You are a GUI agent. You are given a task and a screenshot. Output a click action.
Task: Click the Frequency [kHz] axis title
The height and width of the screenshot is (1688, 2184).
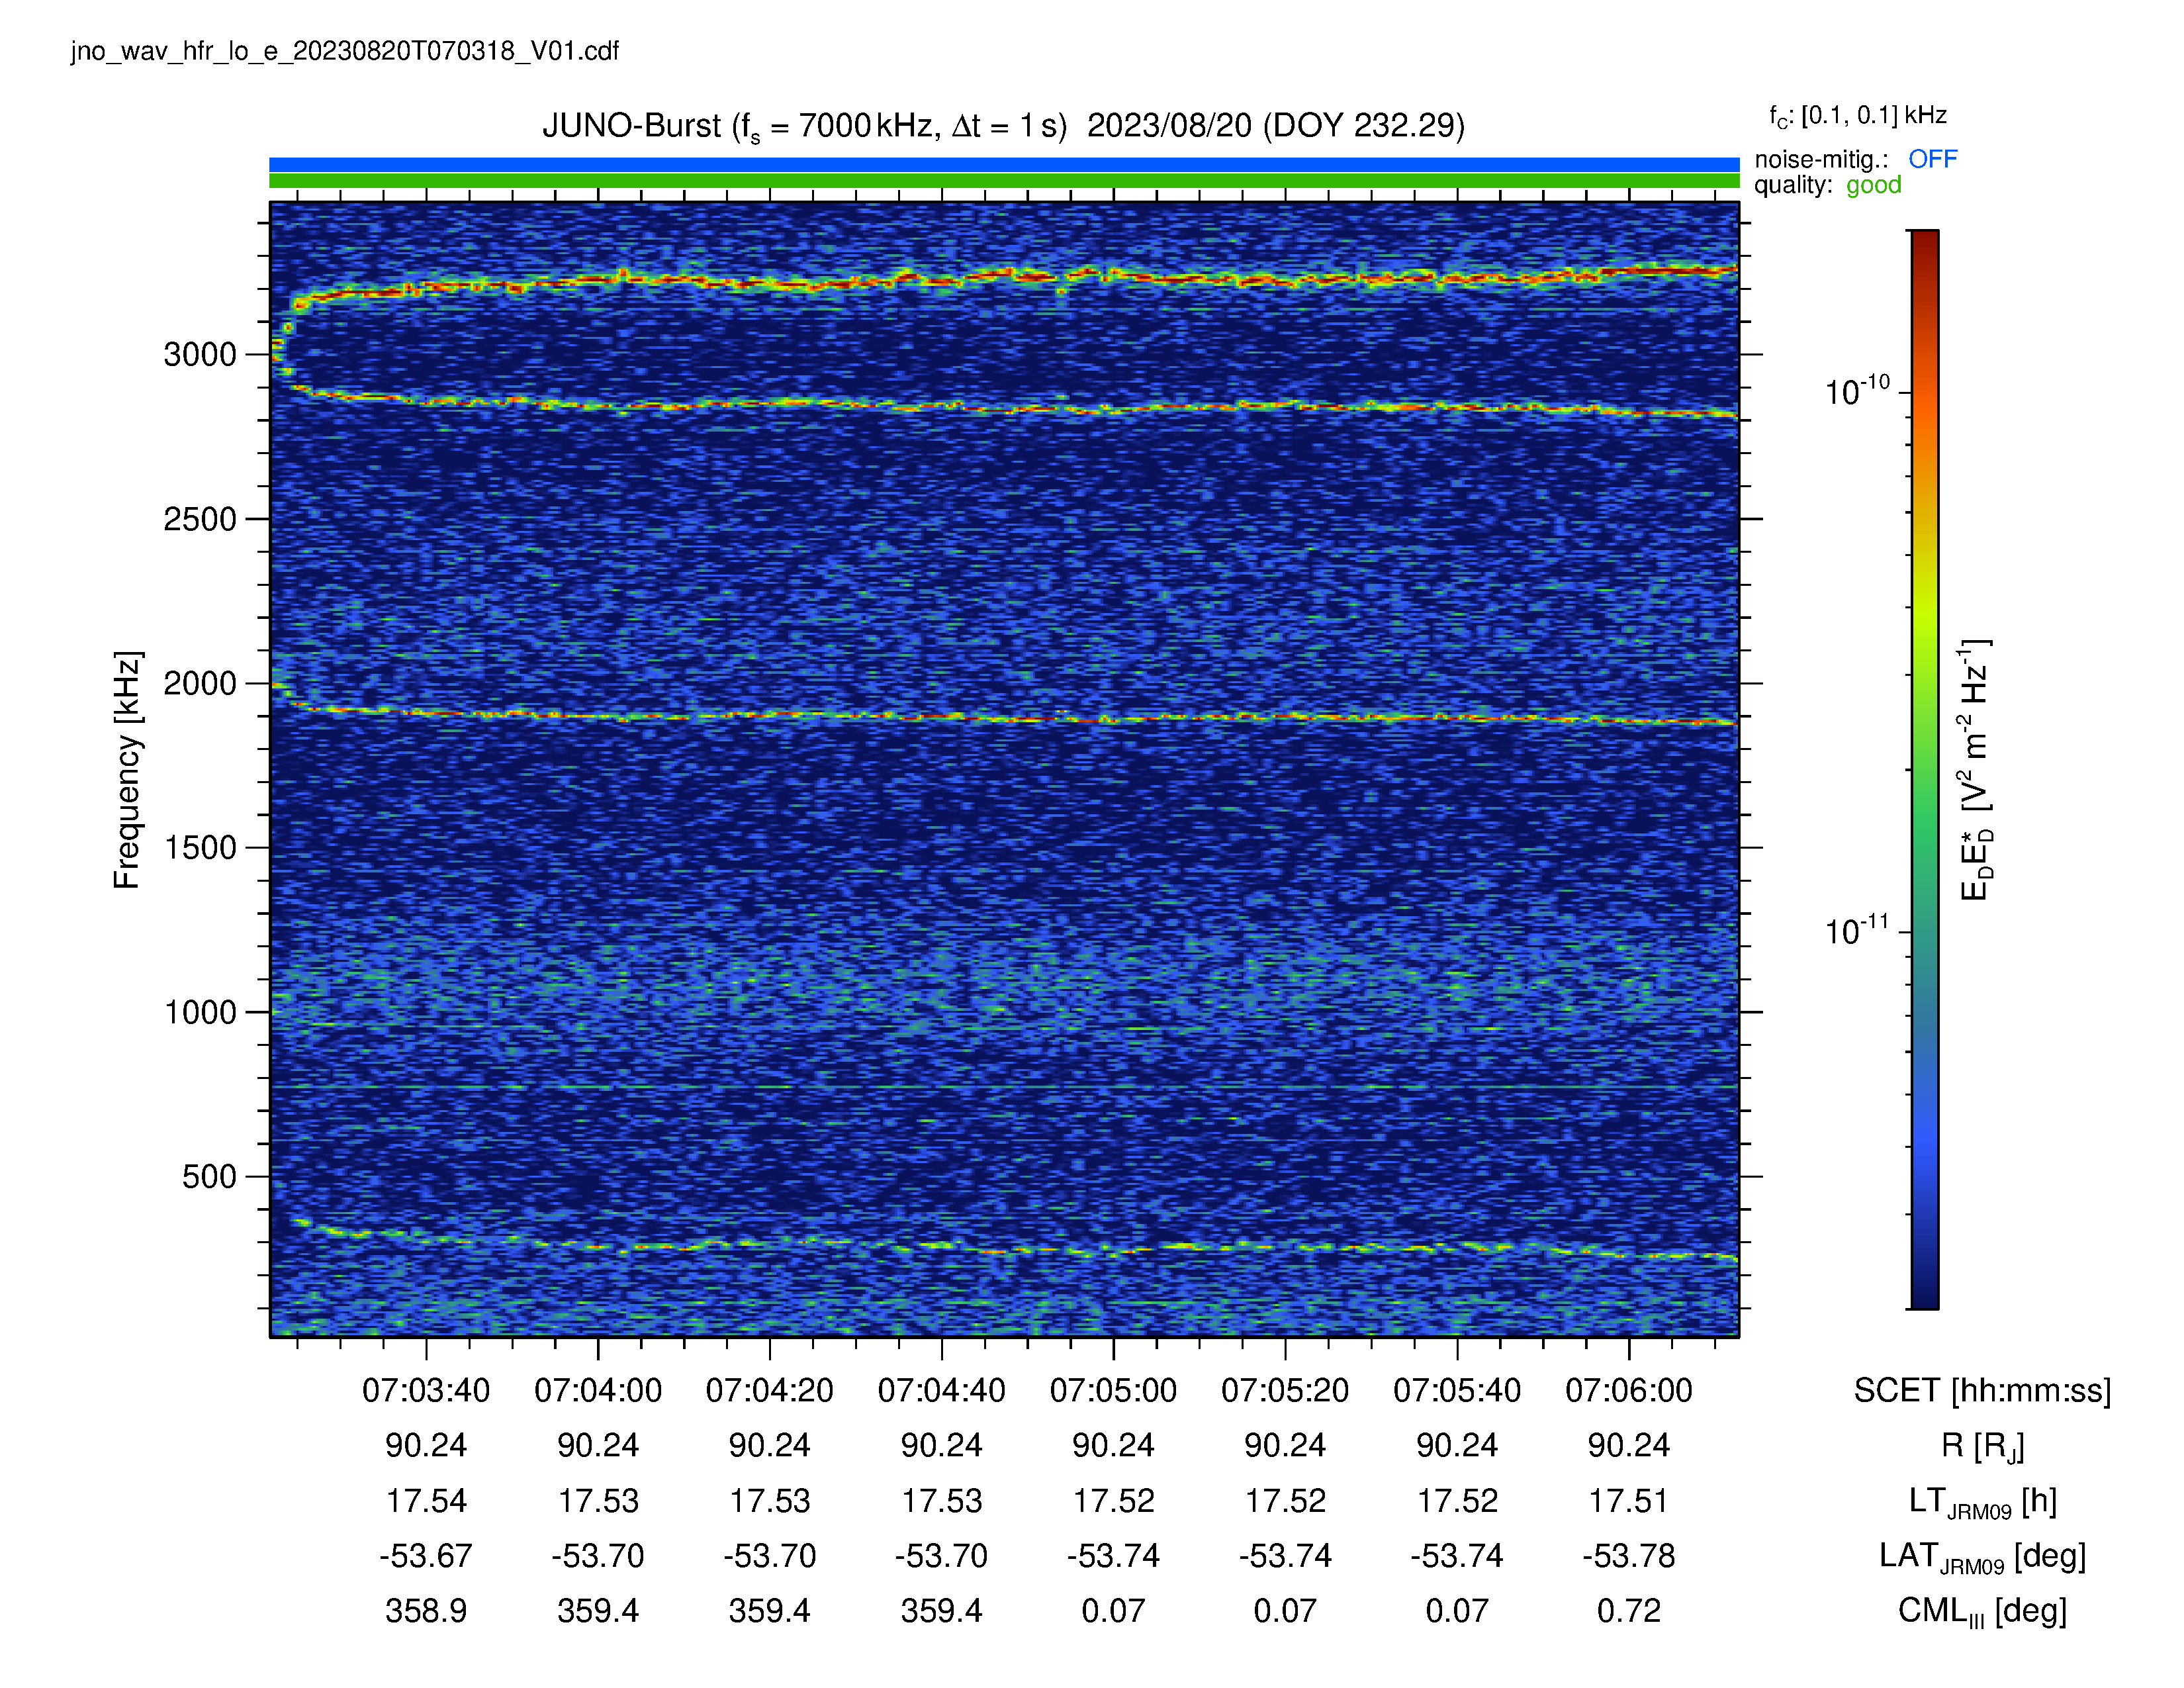point(127,770)
